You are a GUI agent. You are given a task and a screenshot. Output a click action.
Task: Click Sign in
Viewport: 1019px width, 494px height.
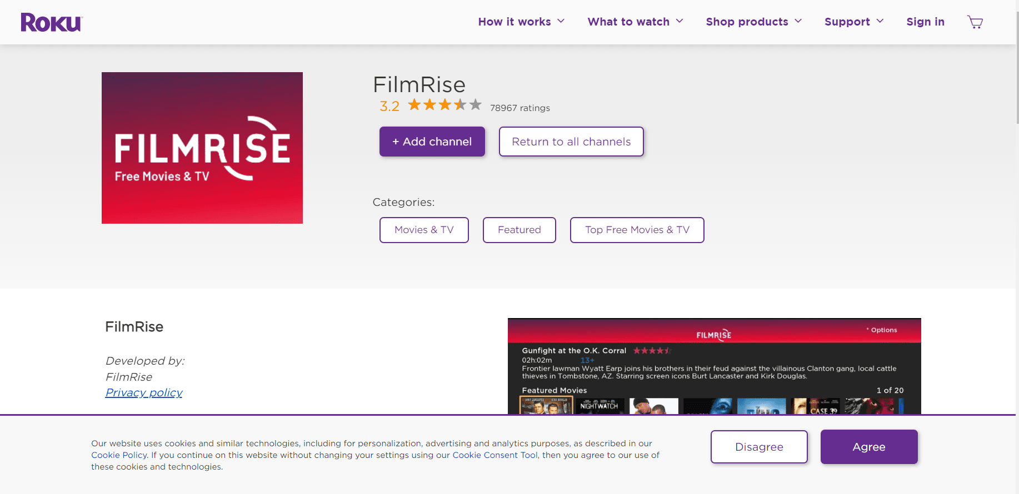[925, 22]
